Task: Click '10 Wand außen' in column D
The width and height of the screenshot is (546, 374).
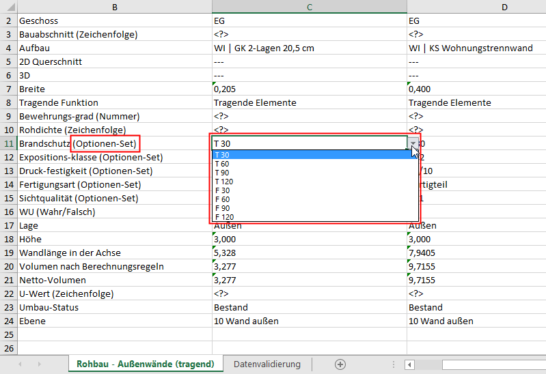Action: [476, 321]
